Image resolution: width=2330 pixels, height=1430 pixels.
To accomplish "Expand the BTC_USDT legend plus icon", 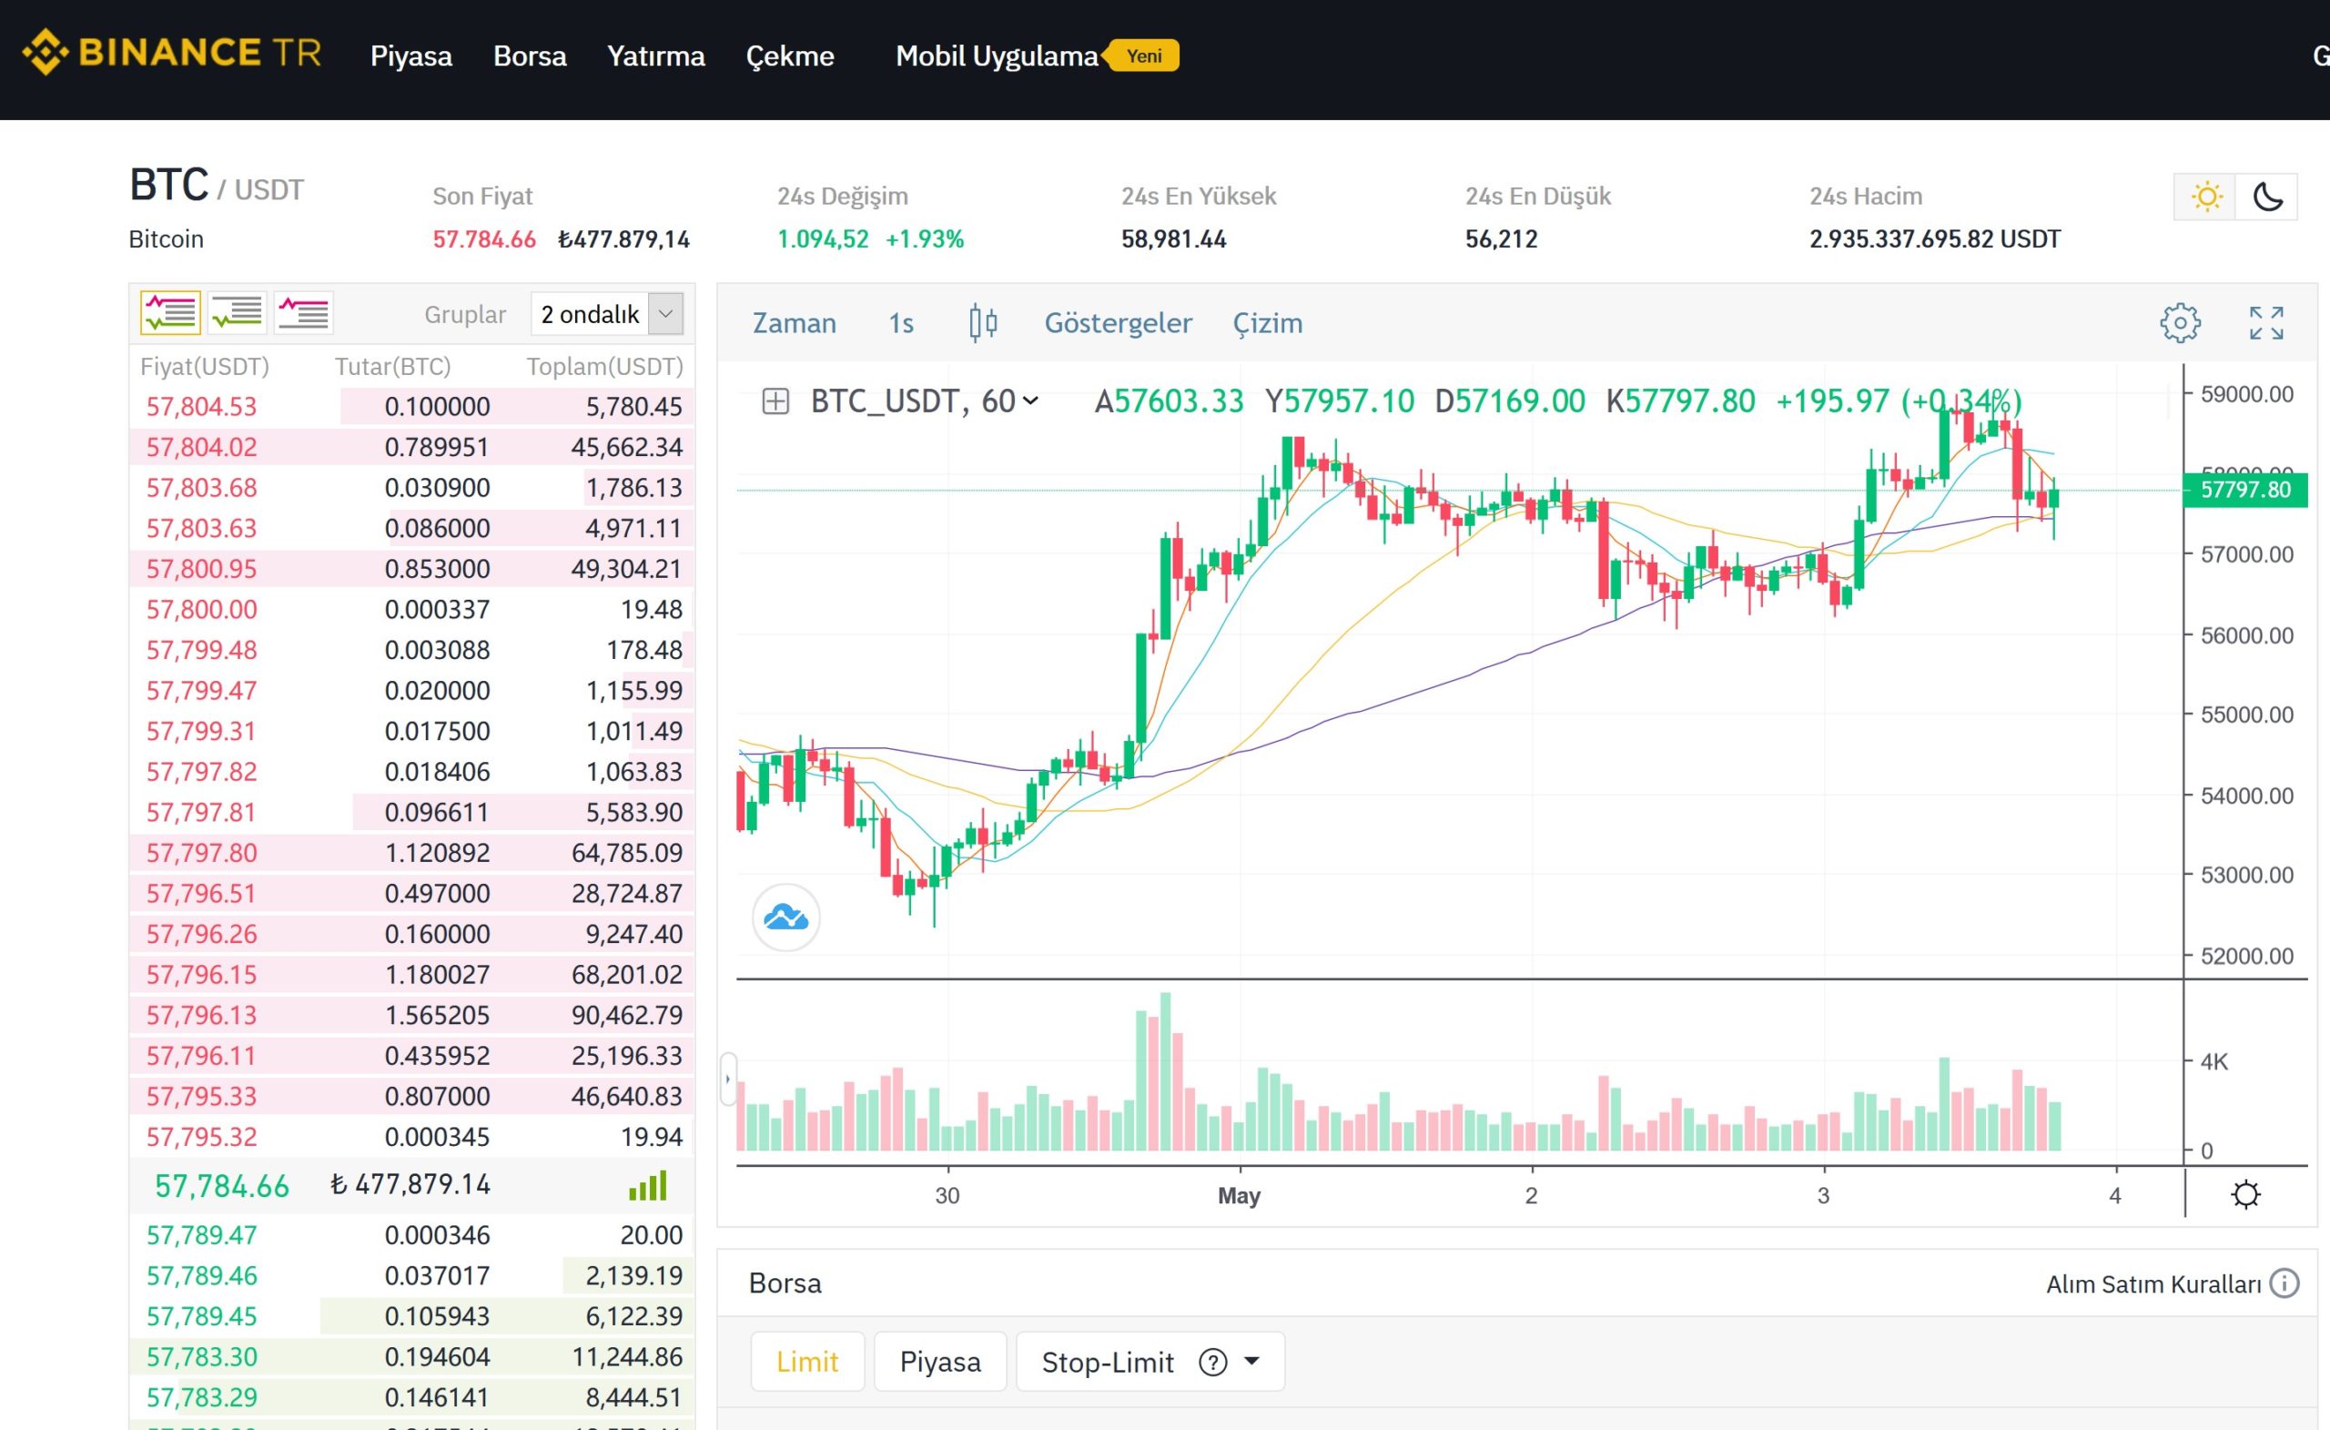I will (x=775, y=401).
